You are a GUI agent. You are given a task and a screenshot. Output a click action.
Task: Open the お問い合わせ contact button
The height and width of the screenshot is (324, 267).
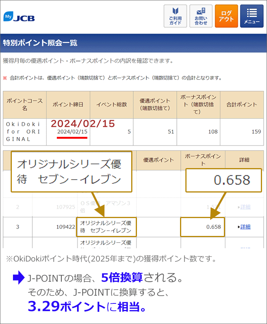[x=201, y=16]
